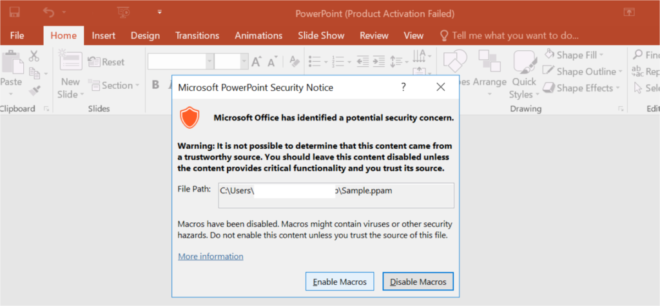Go to the Transitions tab
660x306 pixels.
coord(197,36)
